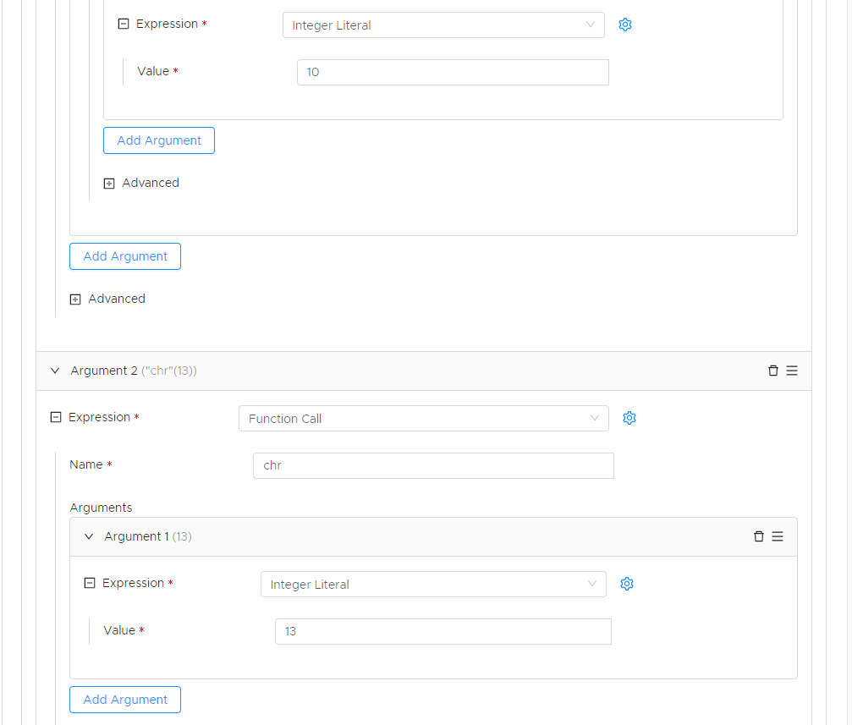Collapse the top Expression section

click(123, 23)
